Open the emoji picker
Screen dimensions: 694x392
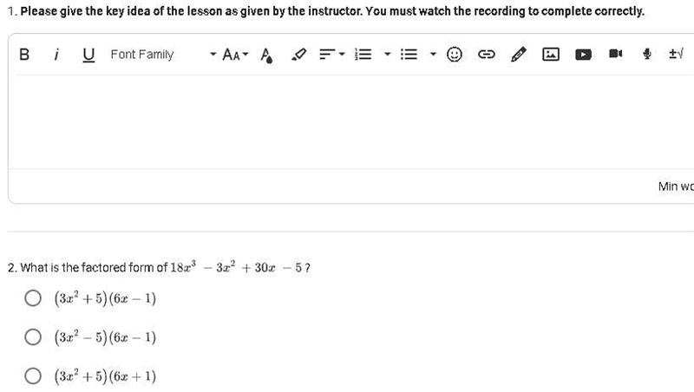click(x=454, y=55)
